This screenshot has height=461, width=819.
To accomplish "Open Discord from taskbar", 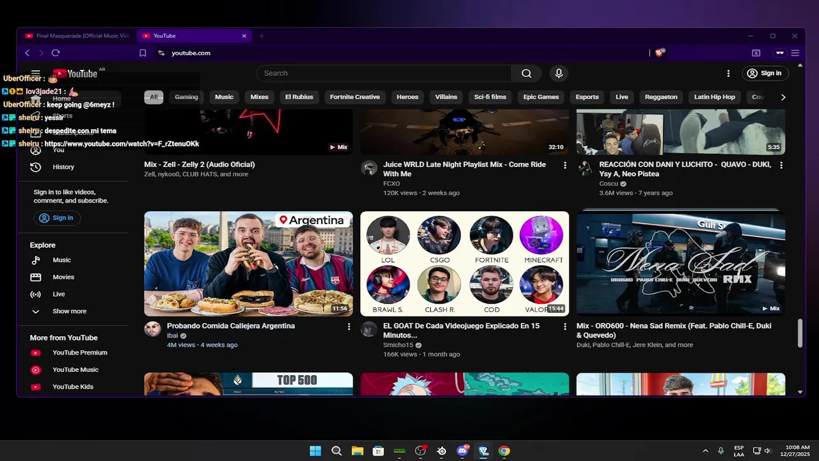I will 463,451.
